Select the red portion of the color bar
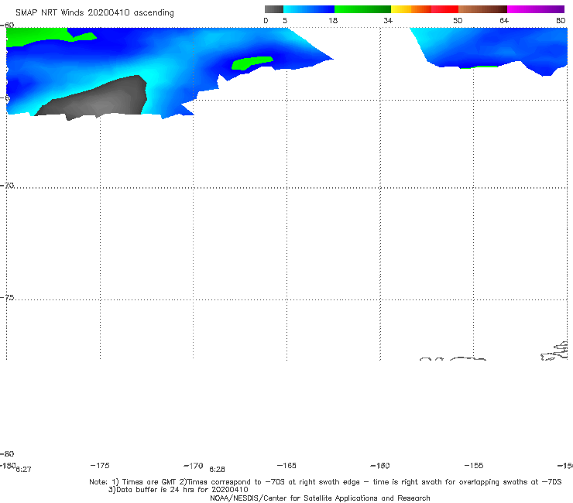 pos(444,9)
